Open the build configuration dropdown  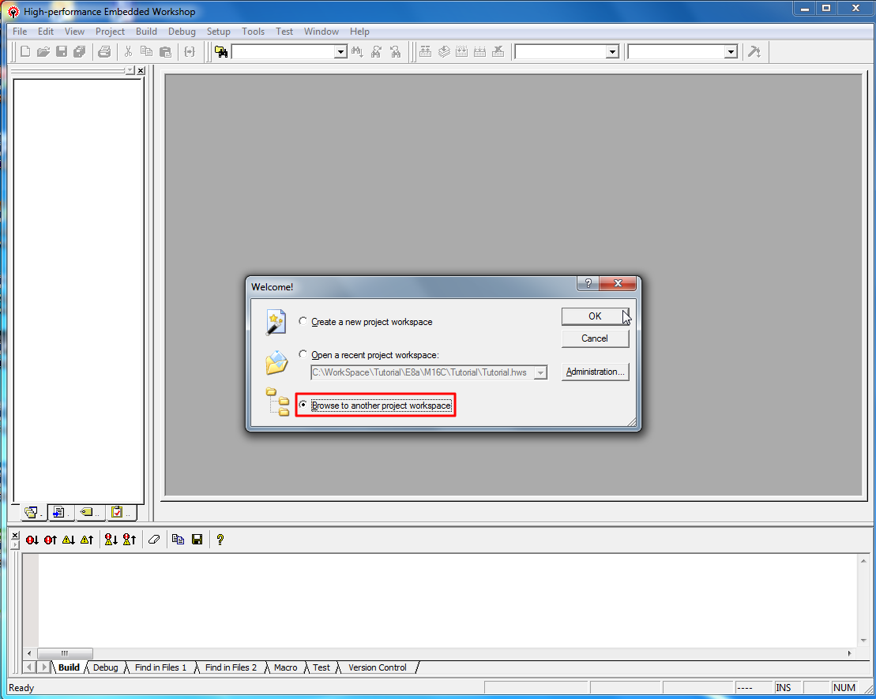612,52
